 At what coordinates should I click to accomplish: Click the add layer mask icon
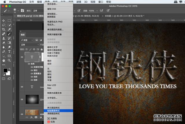(x=36, y=117)
